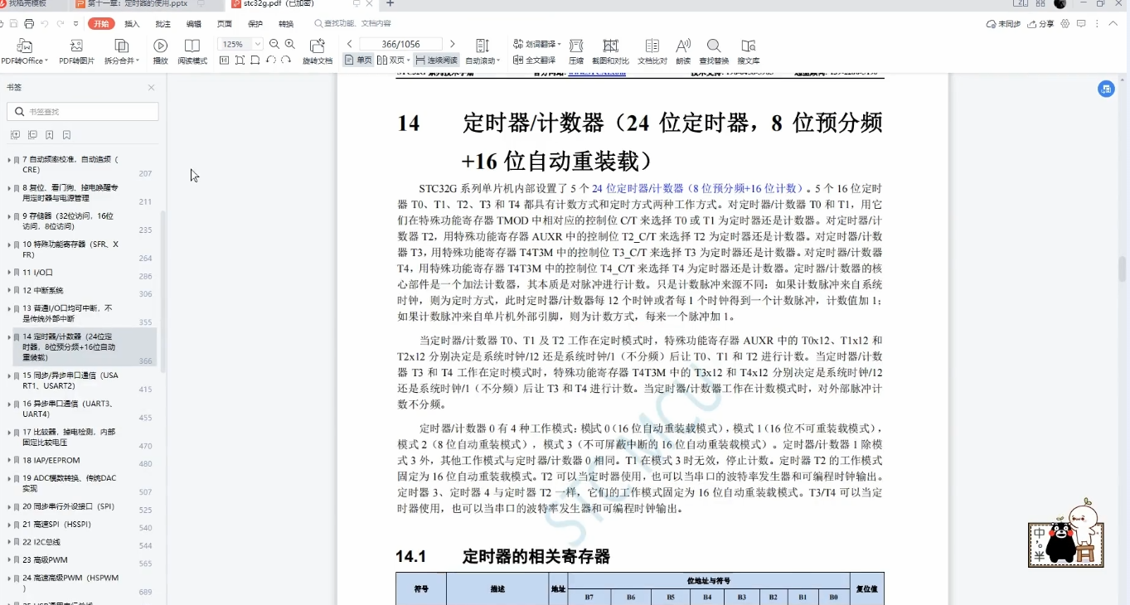
Task: Close the 书签 bookmarks panel
Action: coord(151,88)
